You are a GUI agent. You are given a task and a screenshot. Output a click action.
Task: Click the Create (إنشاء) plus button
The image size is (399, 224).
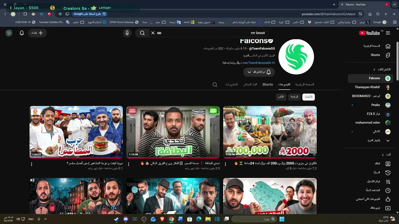pyautogui.click(x=37, y=33)
